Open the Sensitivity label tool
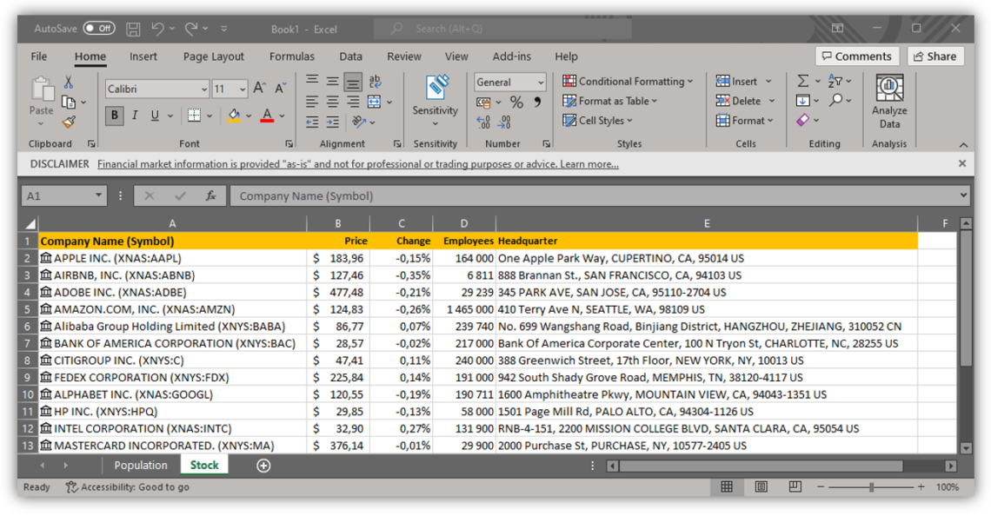The image size is (991, 516). 436,100
